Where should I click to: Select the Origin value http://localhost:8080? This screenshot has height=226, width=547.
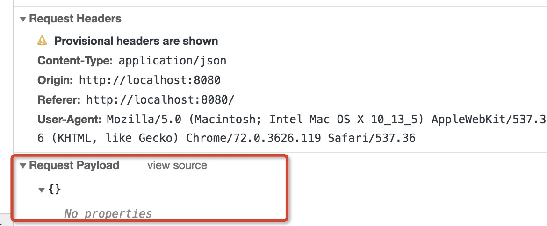tap(150, 80)
